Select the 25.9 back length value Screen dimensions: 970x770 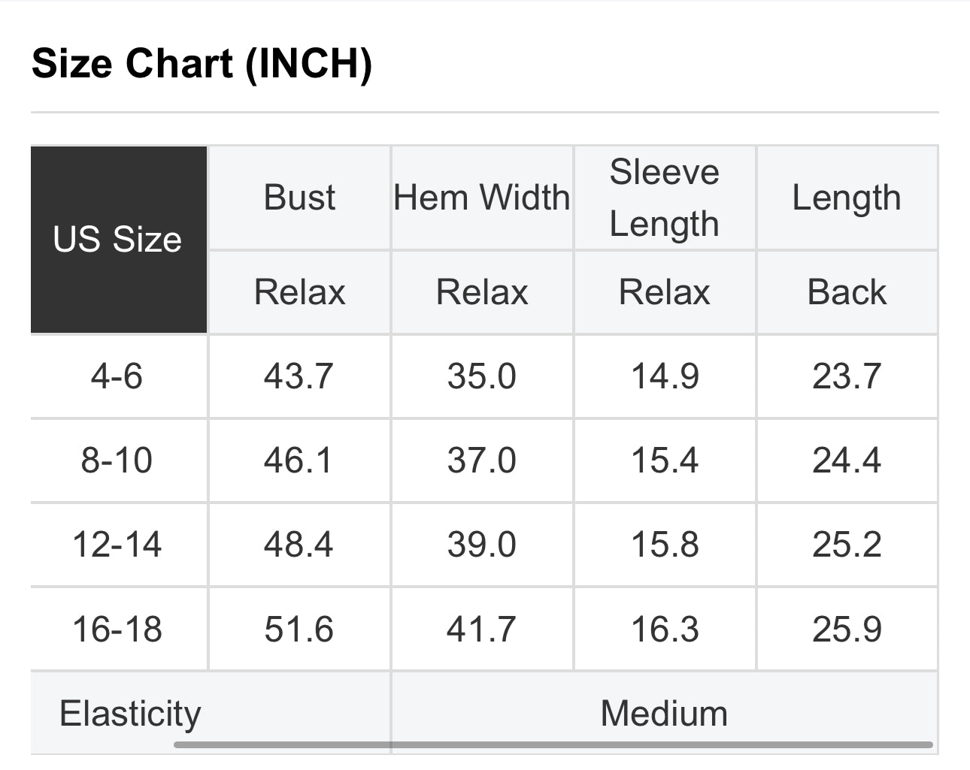click(x=847, y=630)
